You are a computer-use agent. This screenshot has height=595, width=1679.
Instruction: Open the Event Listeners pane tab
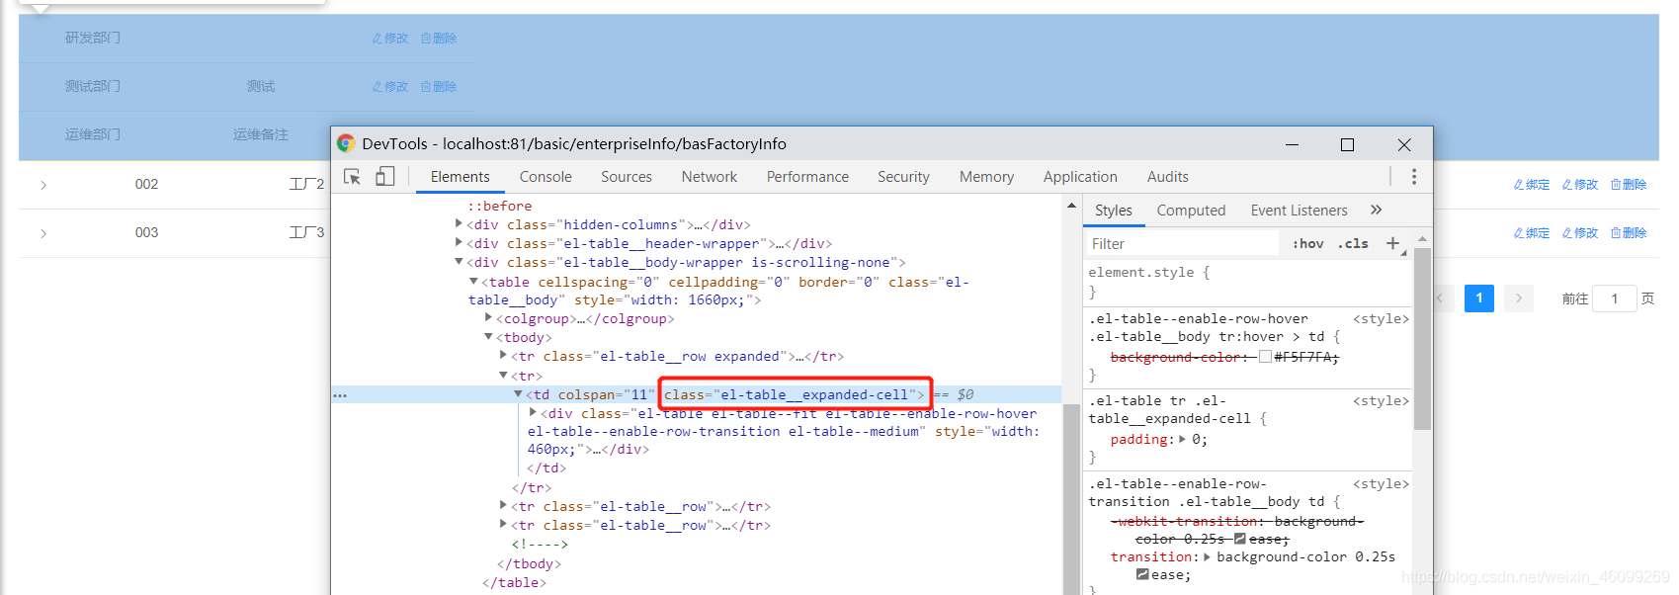(1299, 211)
